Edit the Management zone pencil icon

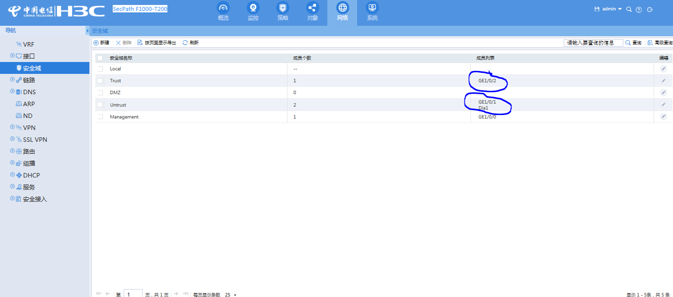[663, 116]
